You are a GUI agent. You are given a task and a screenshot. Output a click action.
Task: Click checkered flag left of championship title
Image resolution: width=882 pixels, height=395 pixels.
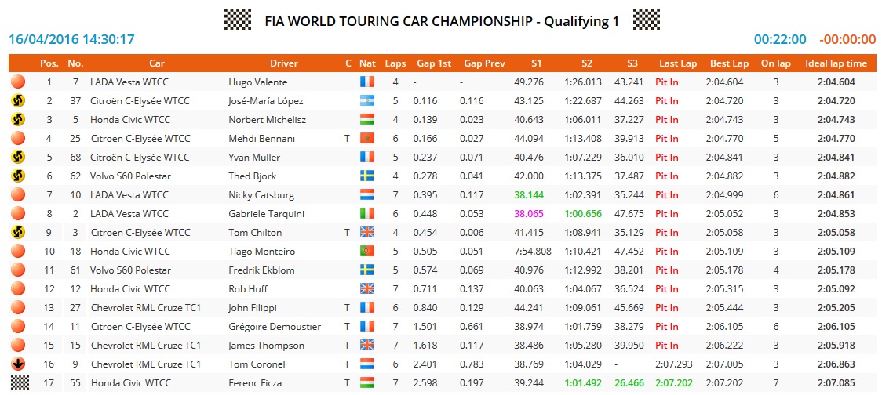238,20
